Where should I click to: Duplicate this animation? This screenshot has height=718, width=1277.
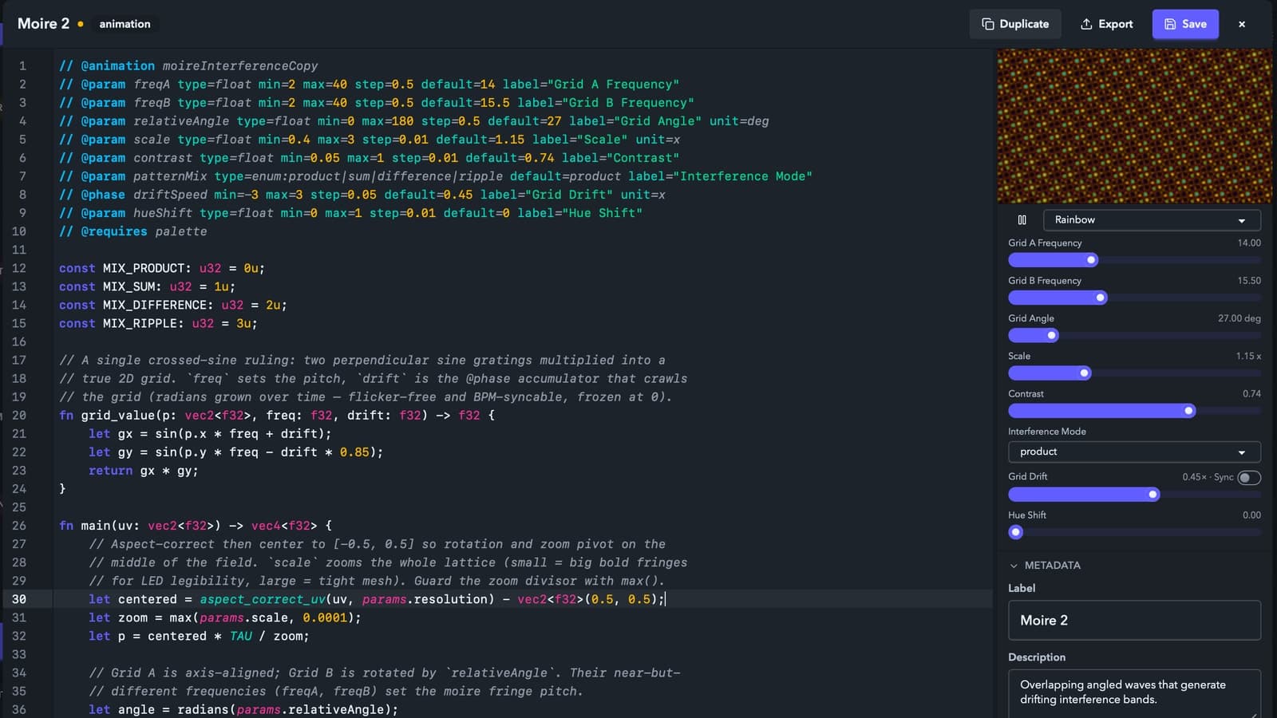point(1015,24)
